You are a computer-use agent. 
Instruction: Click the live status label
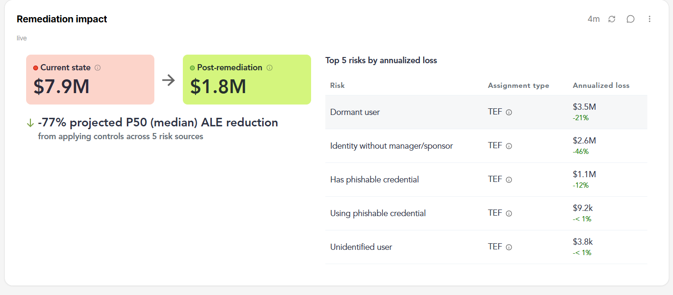coord(22,38)
